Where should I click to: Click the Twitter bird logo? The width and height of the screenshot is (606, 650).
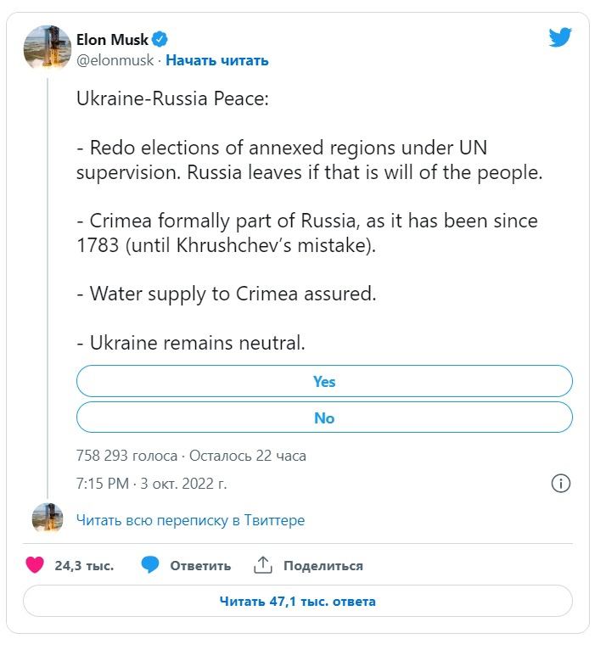(560, 38)
